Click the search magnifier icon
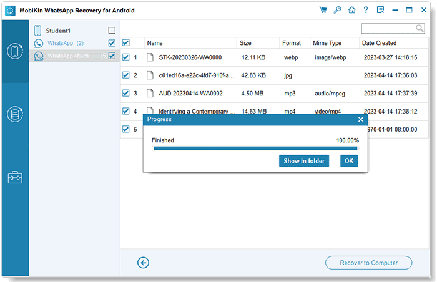 (420, 28)
